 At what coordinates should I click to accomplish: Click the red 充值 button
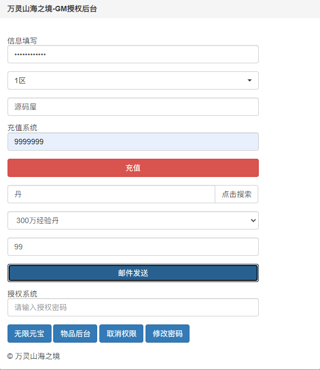coord(133,168)
